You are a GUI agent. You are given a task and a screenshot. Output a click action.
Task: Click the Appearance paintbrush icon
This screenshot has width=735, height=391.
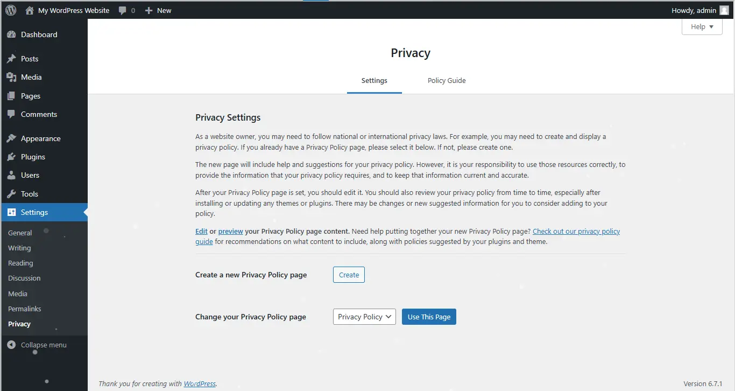(x=11, y=138)
